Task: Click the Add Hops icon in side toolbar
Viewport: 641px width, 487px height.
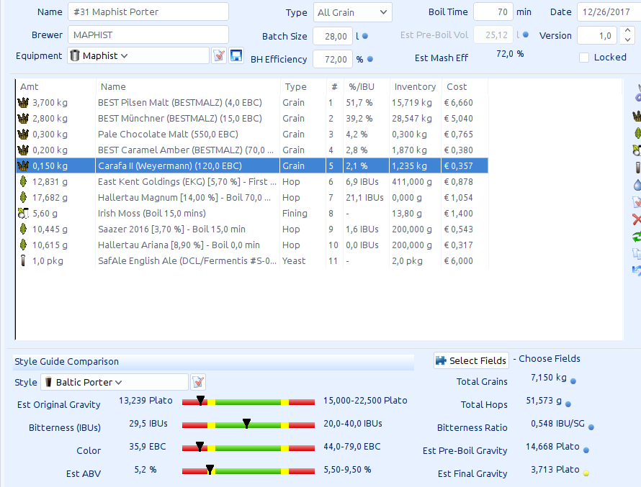Action: tap(637, 133)
